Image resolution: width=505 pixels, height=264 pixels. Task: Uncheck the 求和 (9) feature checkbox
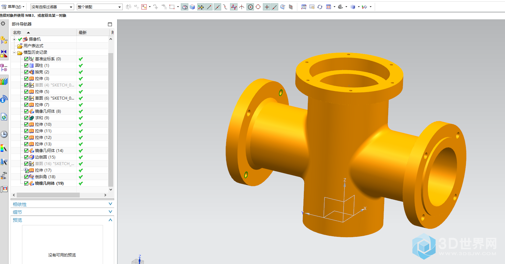[x=26, y=118]
